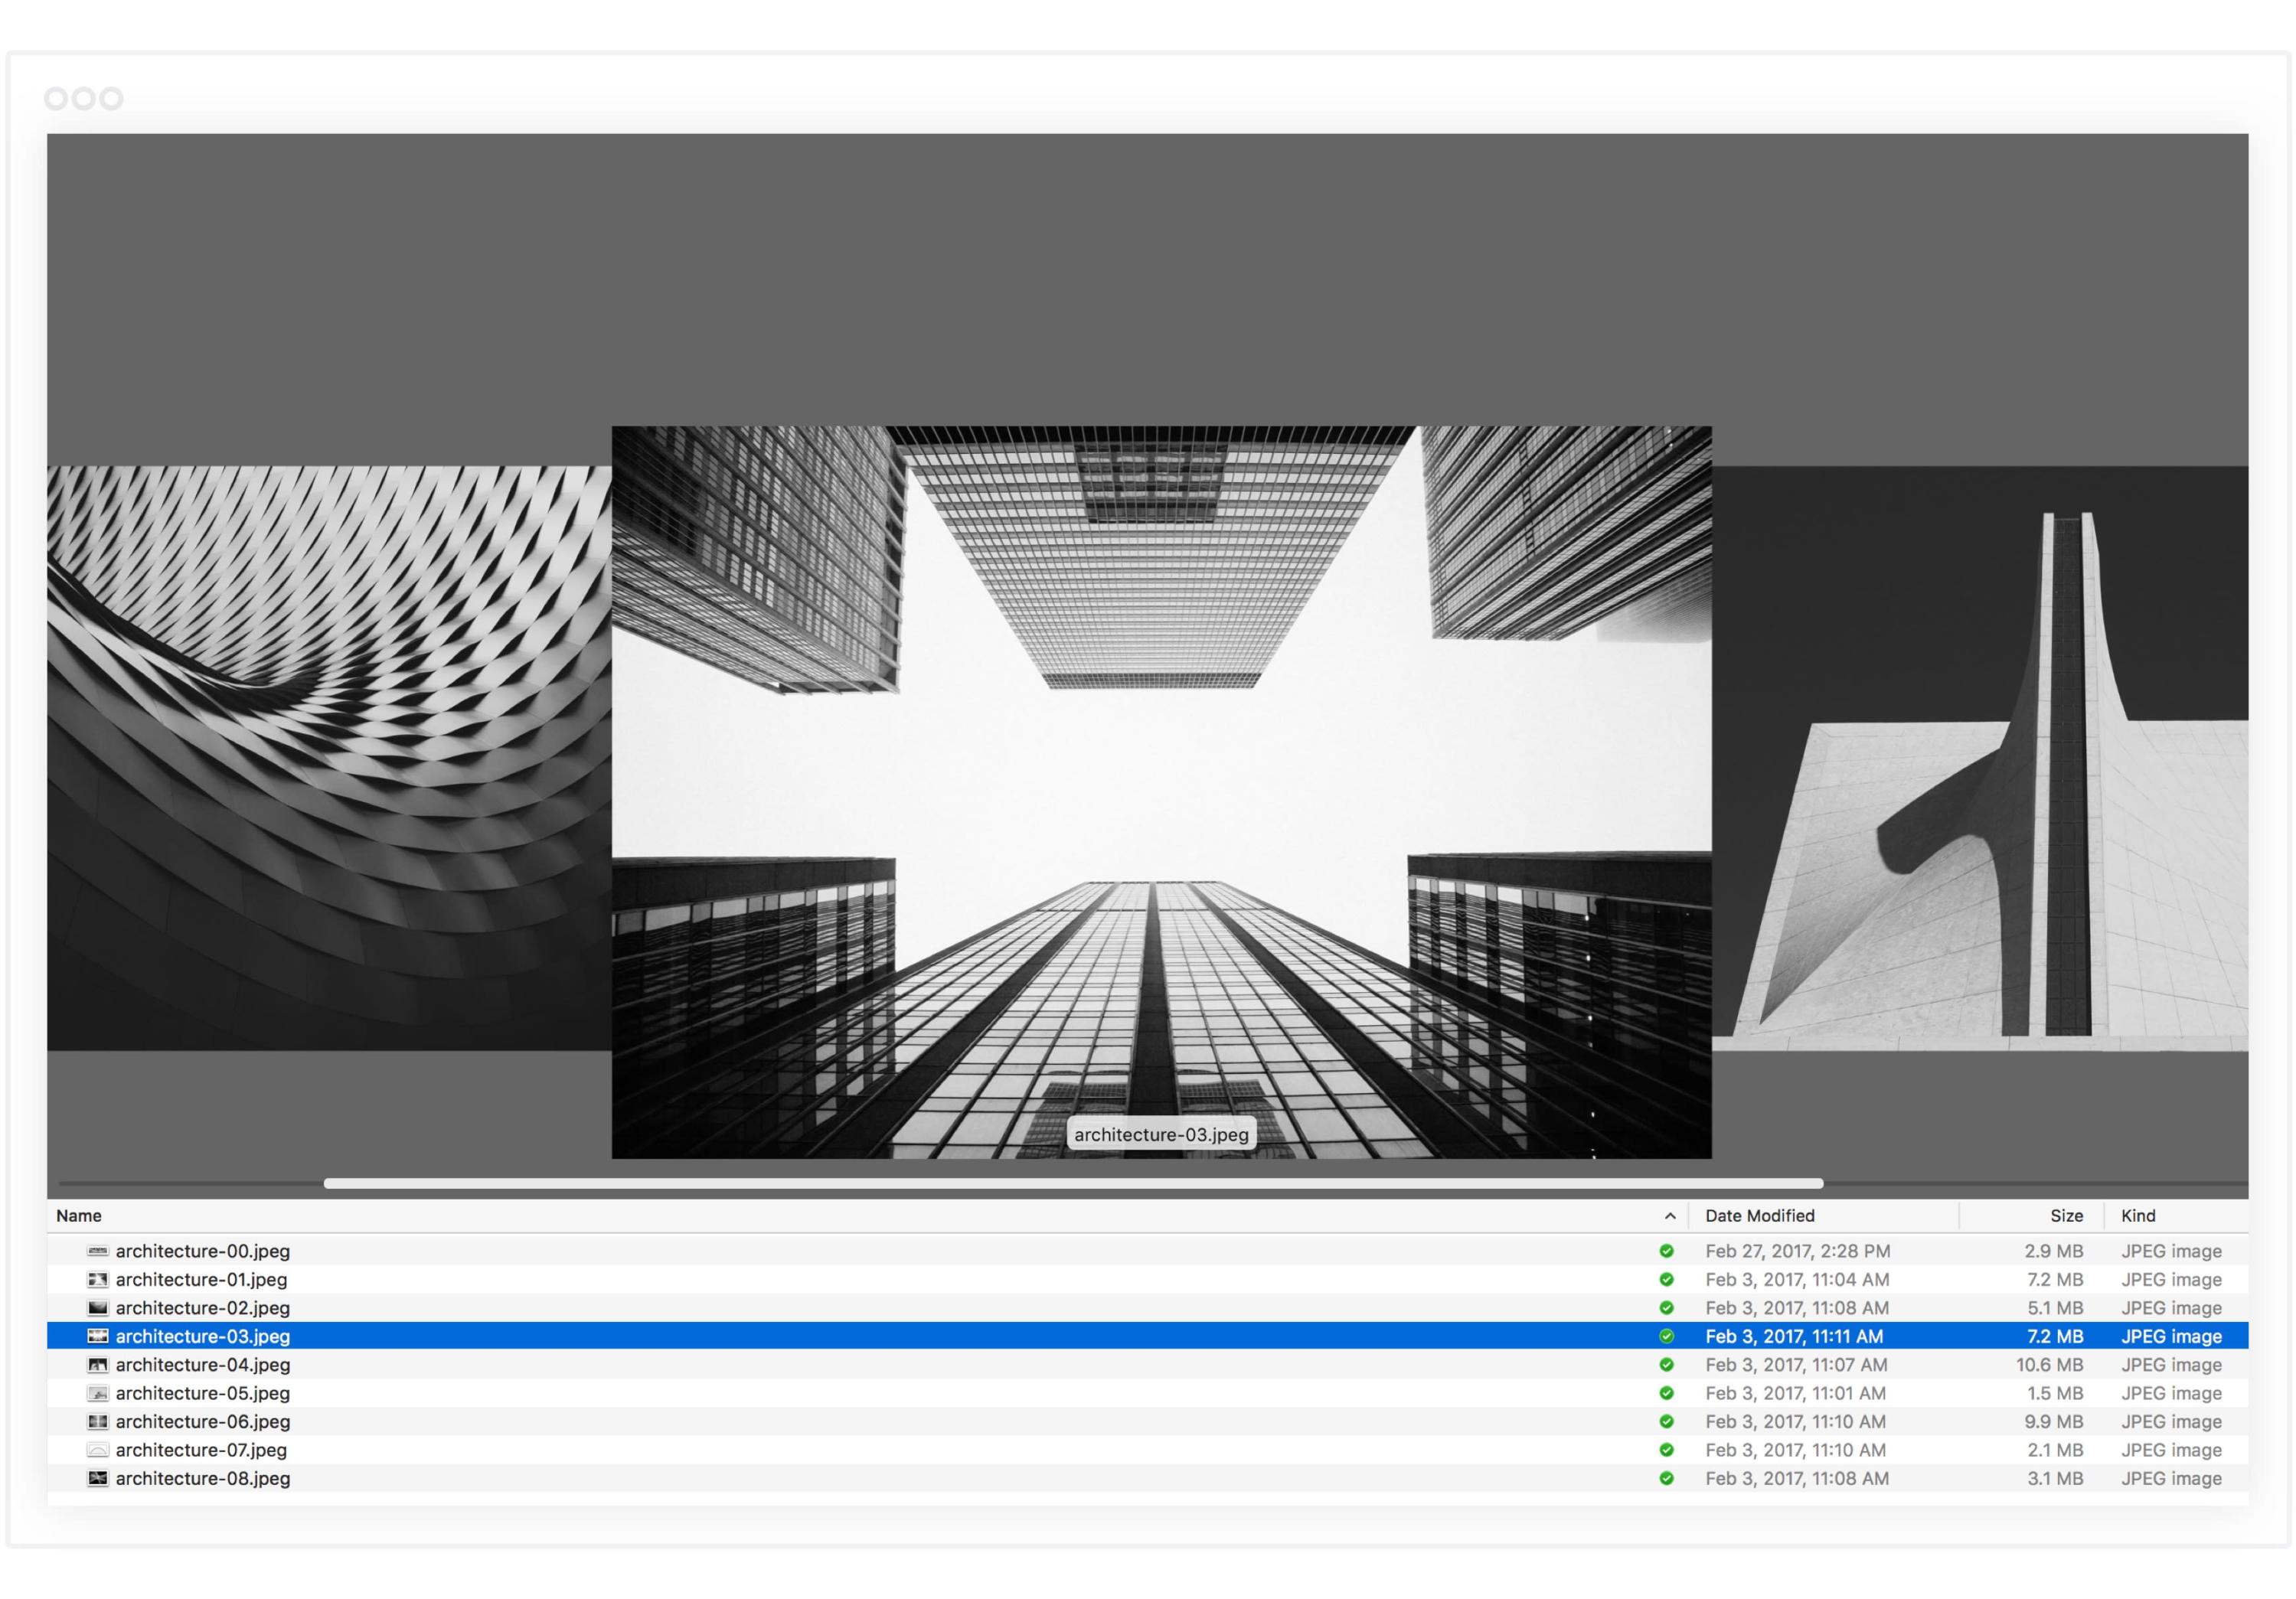This screenshot has width=2296, height=1599.
Task: Click the architecture-06.jpeg thumbnail icon
Action: tap(93, 1421)
